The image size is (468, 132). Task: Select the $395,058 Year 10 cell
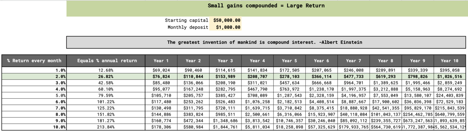click(x=450, y=70)
